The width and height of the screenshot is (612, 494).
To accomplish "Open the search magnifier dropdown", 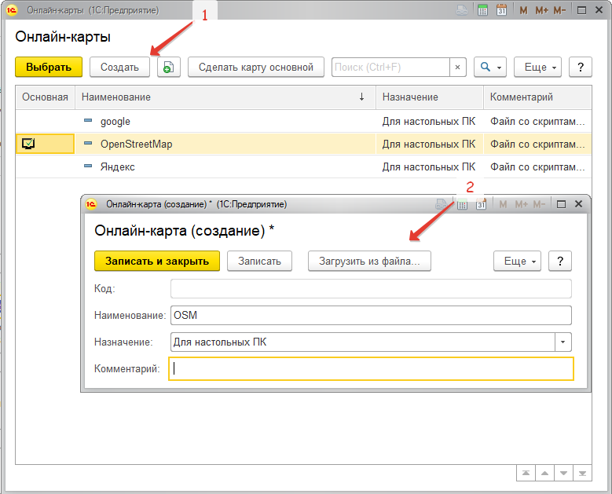I will coord(490,67).
